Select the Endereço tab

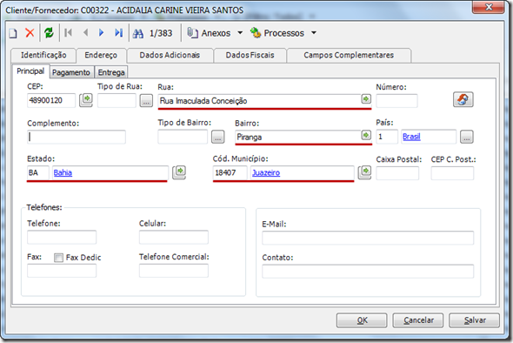101,56
